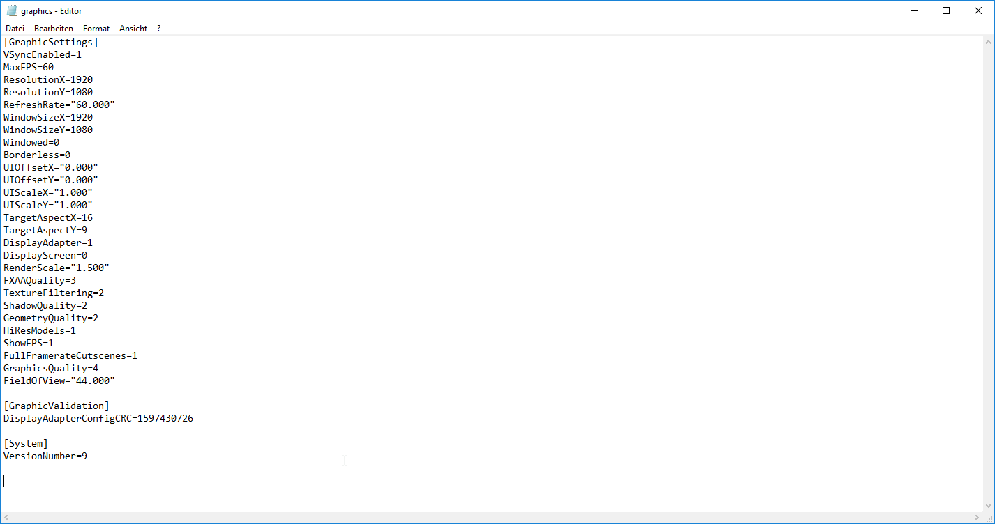Image resolution: width=995 pixels, height=524 pixels.
Task: Place cursor on the VSyncEnabled=1 line
Action: (43, 54)
